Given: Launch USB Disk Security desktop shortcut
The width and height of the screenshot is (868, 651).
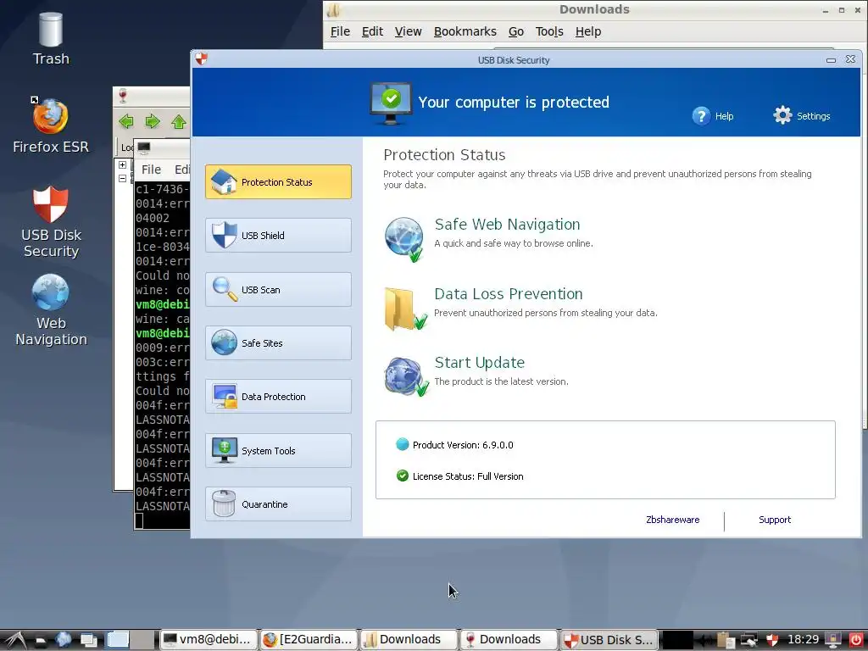Looking at the screenshot, I should coord(51,222).
